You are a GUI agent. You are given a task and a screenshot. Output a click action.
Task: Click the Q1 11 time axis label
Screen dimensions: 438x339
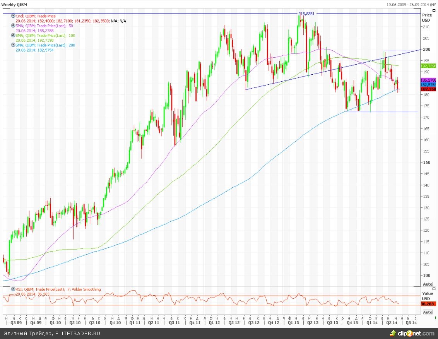[135, 322]
